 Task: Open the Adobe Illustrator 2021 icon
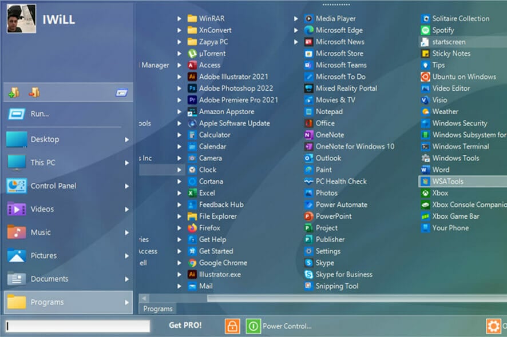192,77
